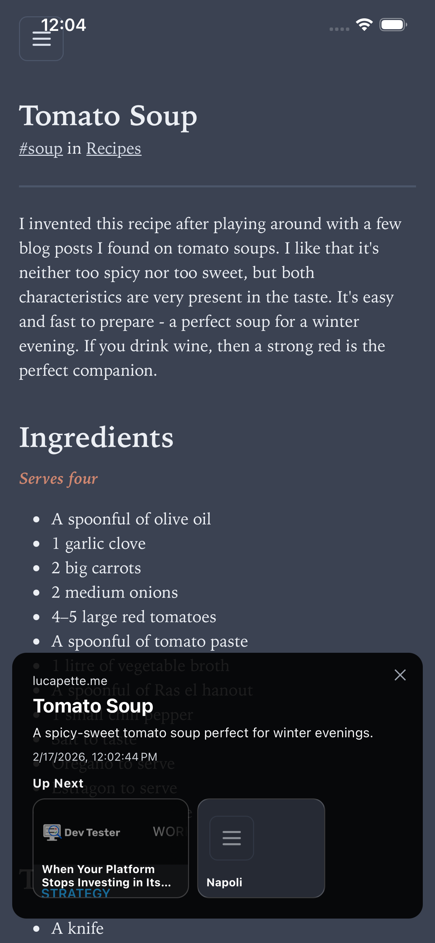Open the #soup tag page
This screenshot has width=435, height=943.
click(40, 149)
